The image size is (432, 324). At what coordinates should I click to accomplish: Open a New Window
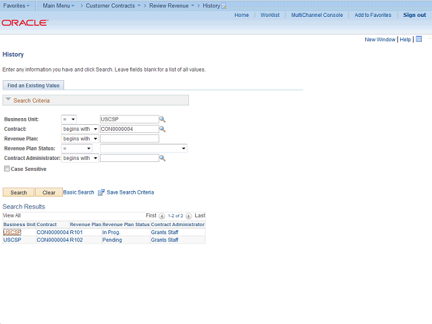[x=380, y=39]
